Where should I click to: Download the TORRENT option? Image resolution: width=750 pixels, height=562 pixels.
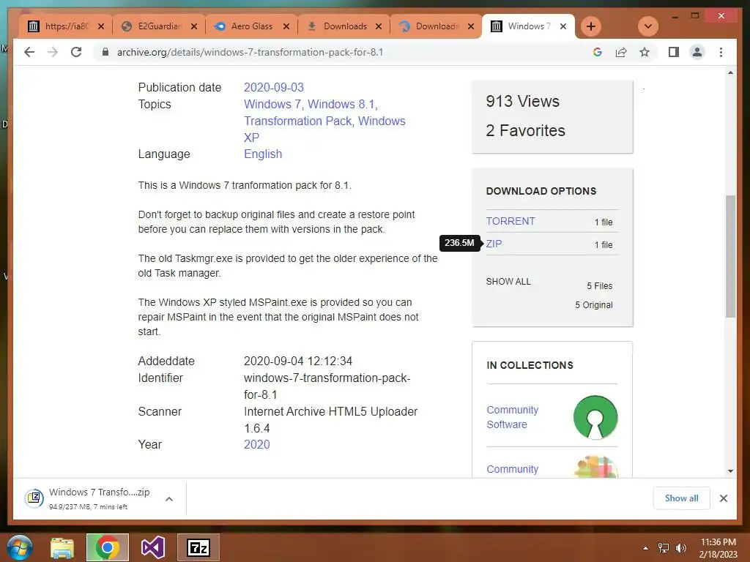pos(510,221)
